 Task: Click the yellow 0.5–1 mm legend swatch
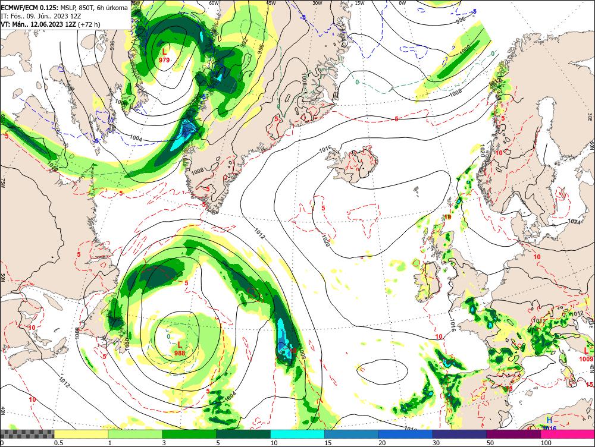coord(81,434)
